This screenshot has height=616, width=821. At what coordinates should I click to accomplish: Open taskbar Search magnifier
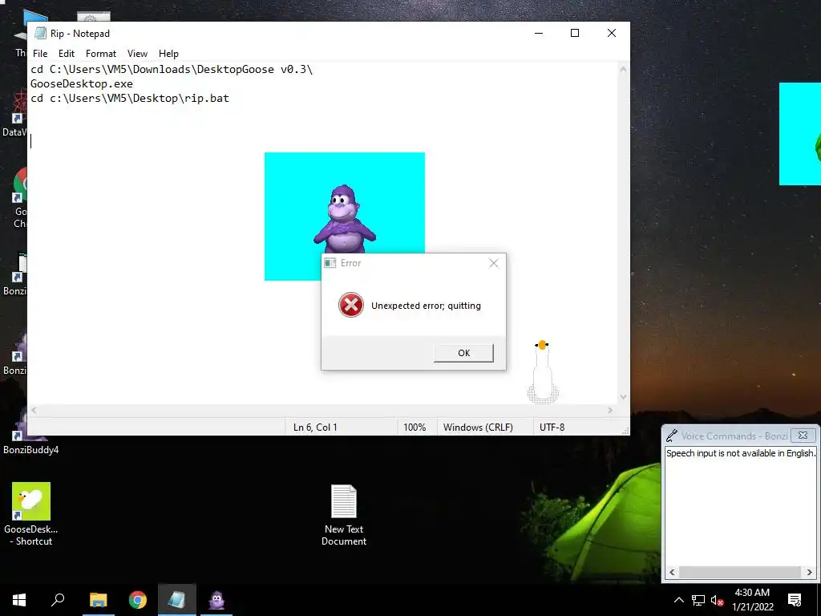58,600
